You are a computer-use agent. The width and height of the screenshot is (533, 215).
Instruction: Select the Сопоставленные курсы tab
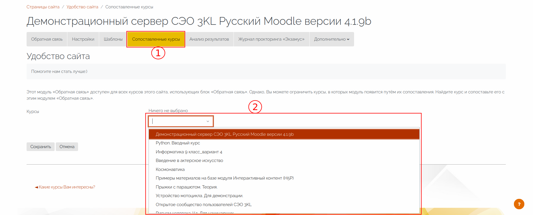[156, 39]
